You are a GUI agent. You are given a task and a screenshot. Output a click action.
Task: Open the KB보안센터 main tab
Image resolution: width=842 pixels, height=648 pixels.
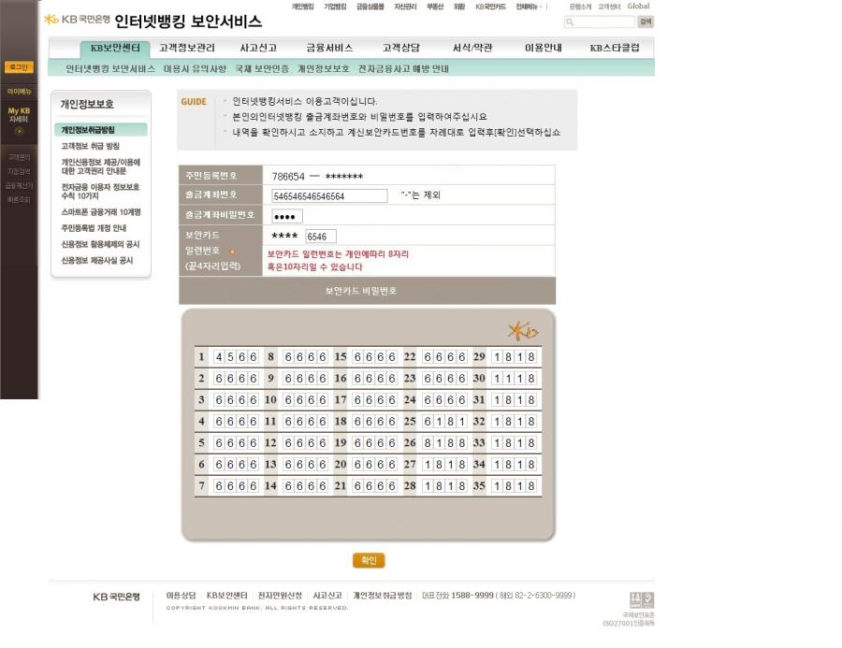(x=115, y=48)
